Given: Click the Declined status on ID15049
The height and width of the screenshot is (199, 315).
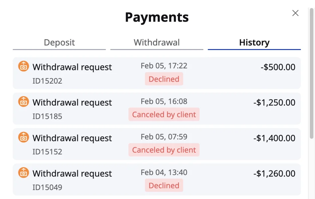Looking at the screenshot, I should pyautogui.click(x=164, y=185).
